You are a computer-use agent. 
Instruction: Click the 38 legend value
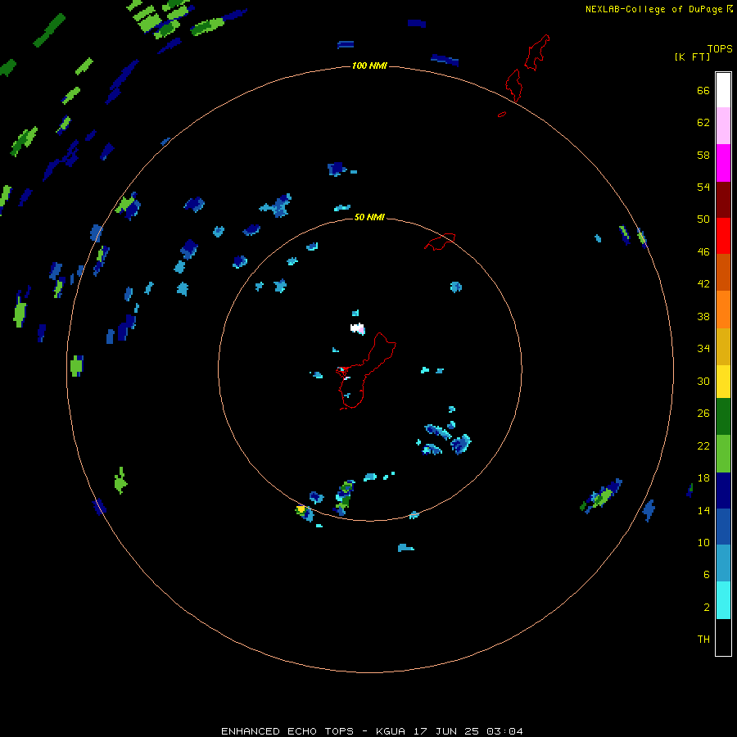[x=703, y=316]
